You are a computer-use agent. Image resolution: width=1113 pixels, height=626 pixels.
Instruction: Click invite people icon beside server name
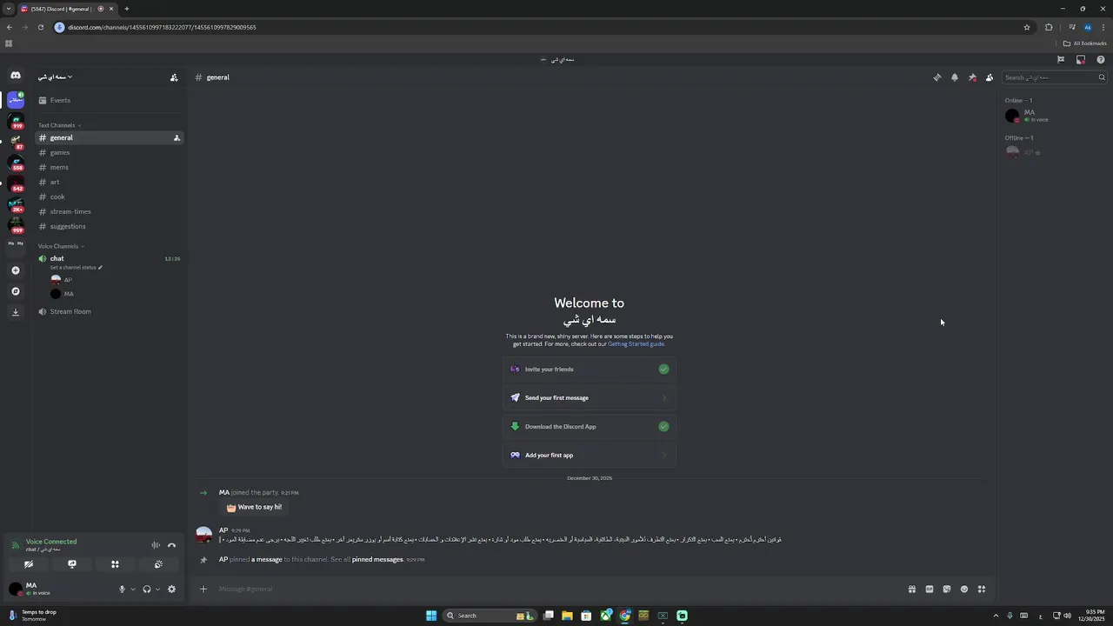click(174, 77)
